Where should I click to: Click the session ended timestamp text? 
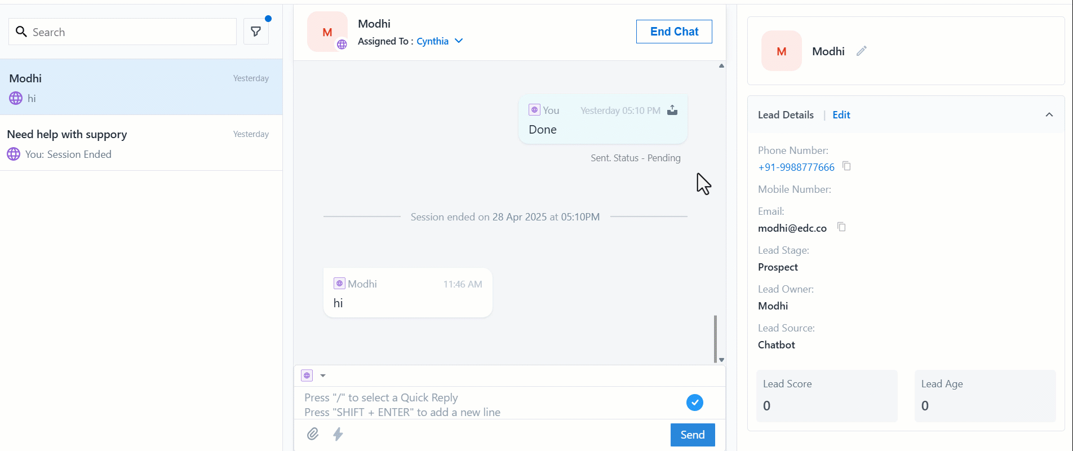tap(505, 216)
